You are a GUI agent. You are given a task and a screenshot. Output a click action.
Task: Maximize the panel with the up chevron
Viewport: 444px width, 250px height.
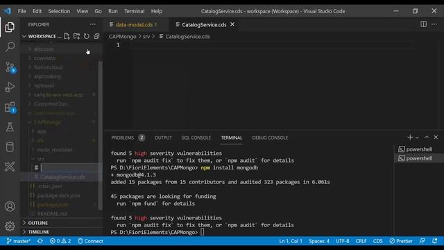click(427, 137)
